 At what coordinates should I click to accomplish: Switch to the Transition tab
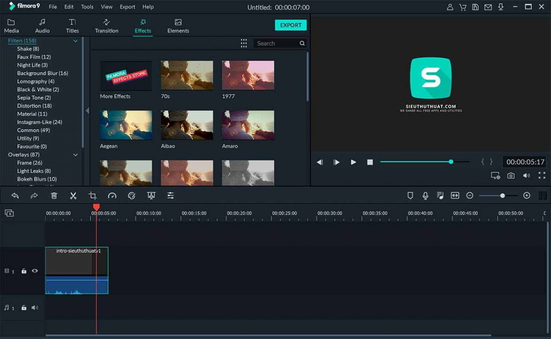coord(106,25)
